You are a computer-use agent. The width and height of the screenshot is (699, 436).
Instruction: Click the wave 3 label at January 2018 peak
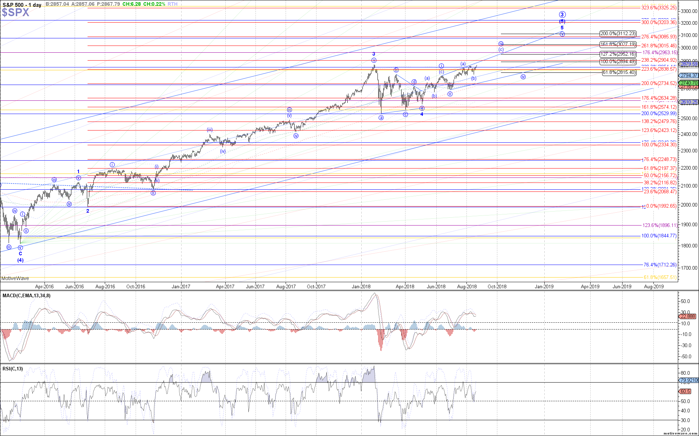(x=374, y=54)
